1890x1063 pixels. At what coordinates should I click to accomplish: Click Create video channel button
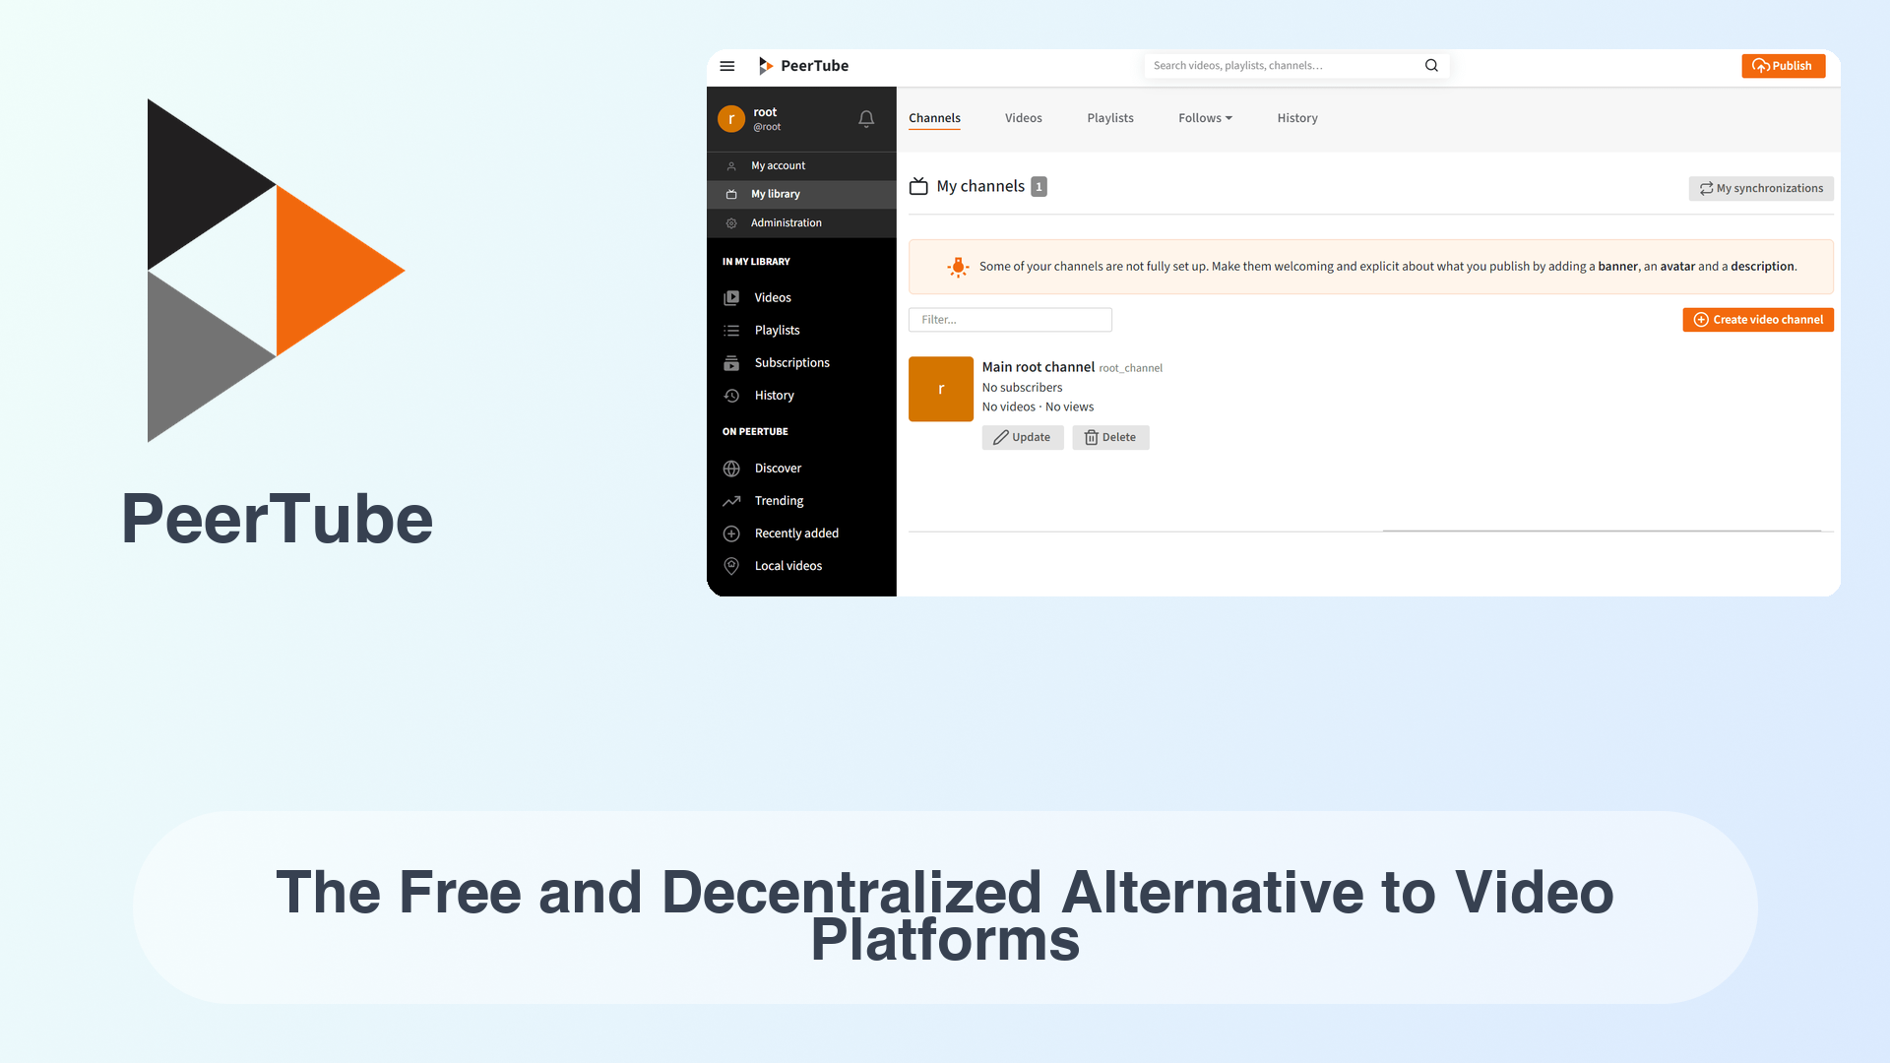[1757, 319]
